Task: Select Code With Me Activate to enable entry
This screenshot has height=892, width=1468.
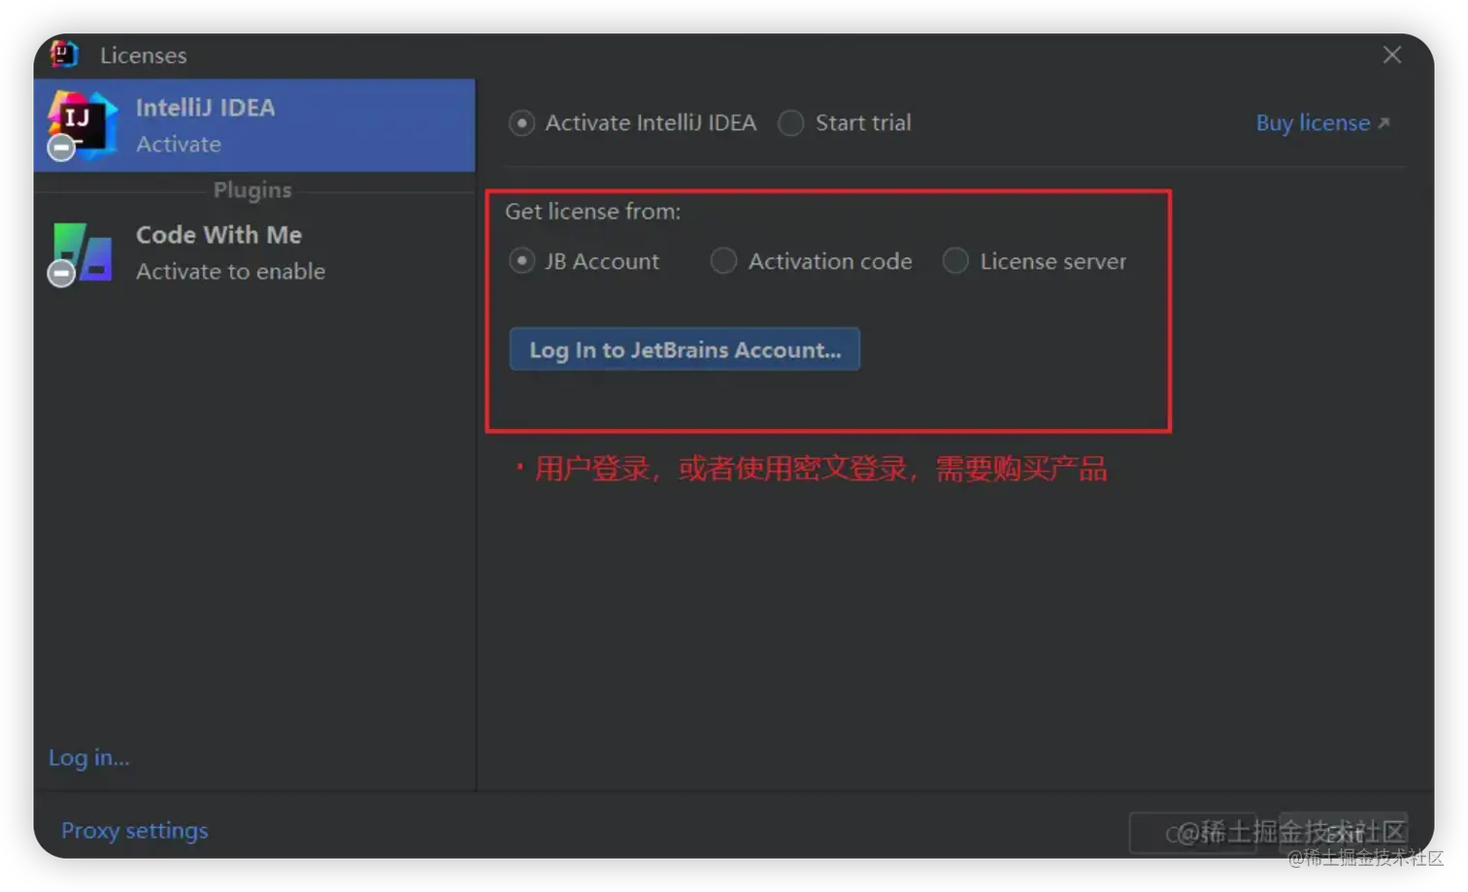Action: click(254, 253)
